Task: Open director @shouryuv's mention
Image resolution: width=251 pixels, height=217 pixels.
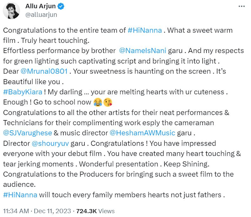Action: click(x=50, y=143)
